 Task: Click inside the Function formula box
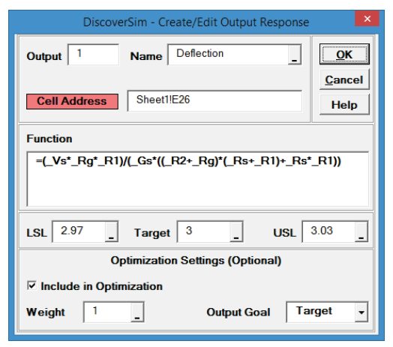pos(197,179)
